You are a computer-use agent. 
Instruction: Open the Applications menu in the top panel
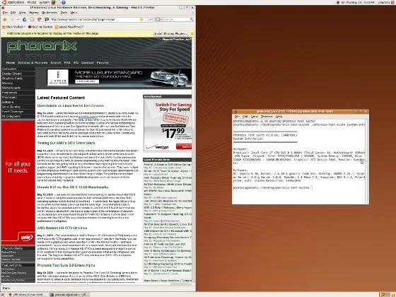[16, 2]
